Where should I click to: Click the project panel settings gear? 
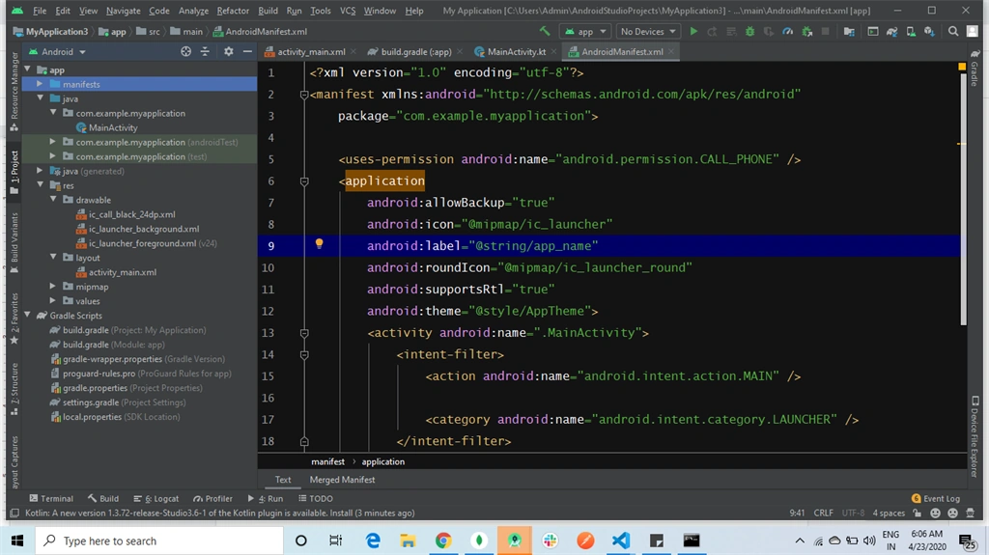pyautogui.click(x=228, y=52)
